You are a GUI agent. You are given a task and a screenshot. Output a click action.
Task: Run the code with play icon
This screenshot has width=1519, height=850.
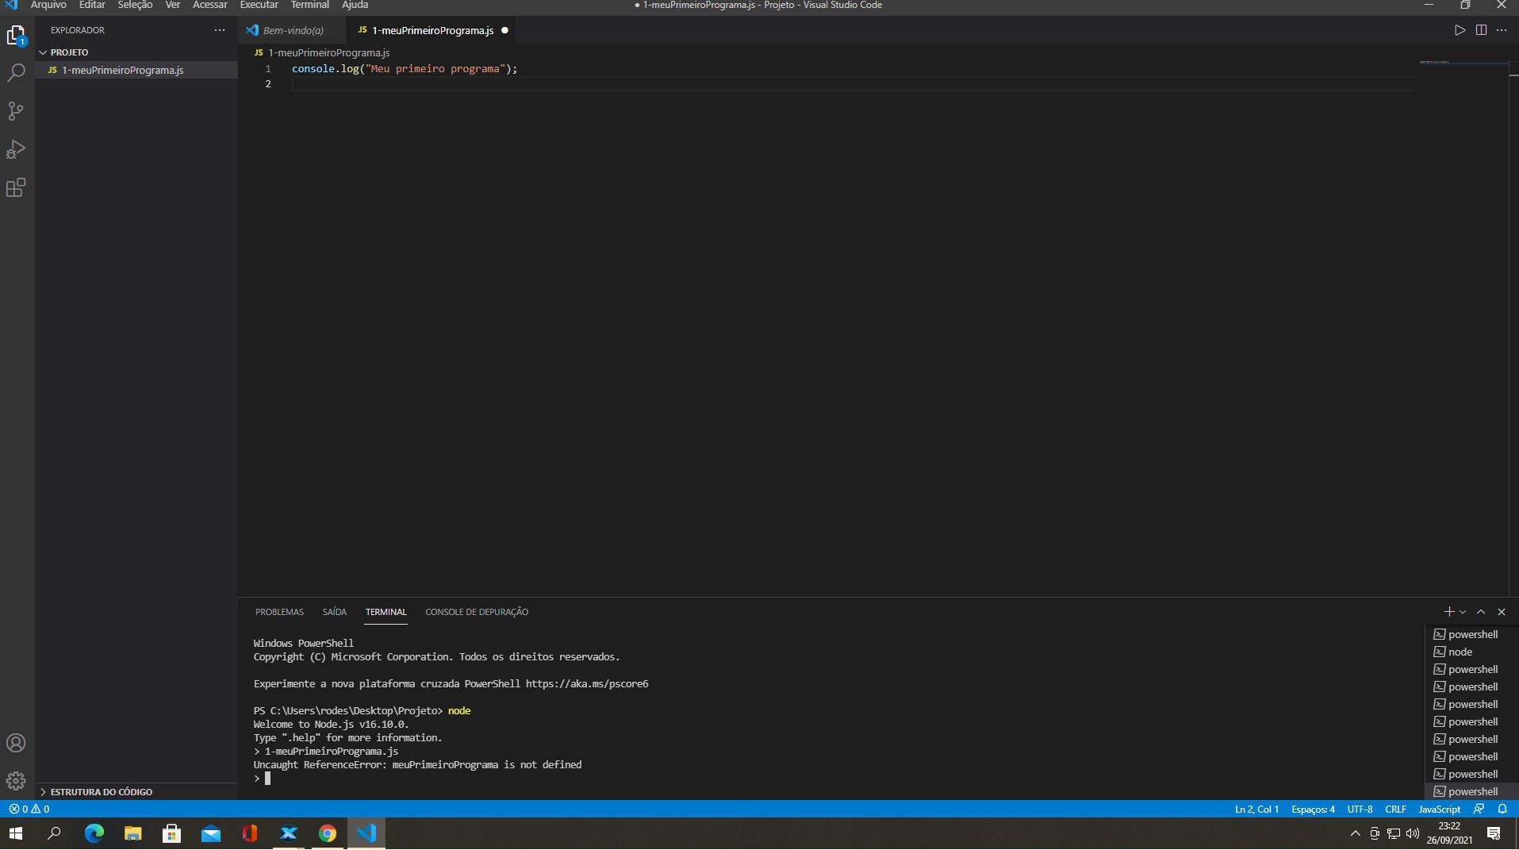coord(1460,30)
